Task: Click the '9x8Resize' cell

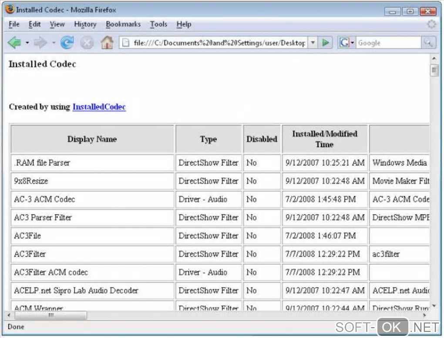Action: [x=92, y=181]
